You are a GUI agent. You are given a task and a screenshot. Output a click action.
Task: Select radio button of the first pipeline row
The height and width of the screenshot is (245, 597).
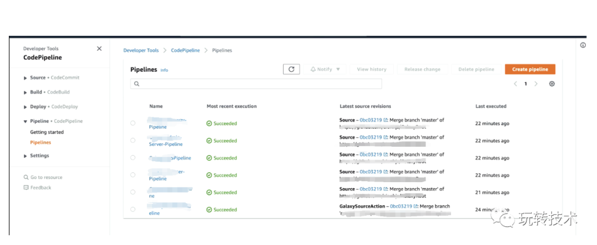[133, 123]
